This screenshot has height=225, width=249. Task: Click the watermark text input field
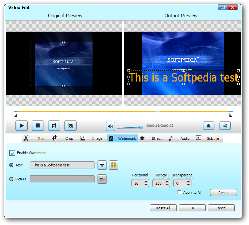click(62, 165)
